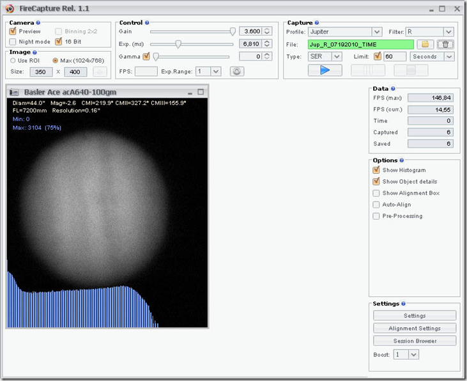Viewport: 467px width, 381px height.
Task: Click the green File name field
Action: point(361,44)
